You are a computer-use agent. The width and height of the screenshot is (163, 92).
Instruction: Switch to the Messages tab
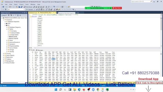pos(39,50)
